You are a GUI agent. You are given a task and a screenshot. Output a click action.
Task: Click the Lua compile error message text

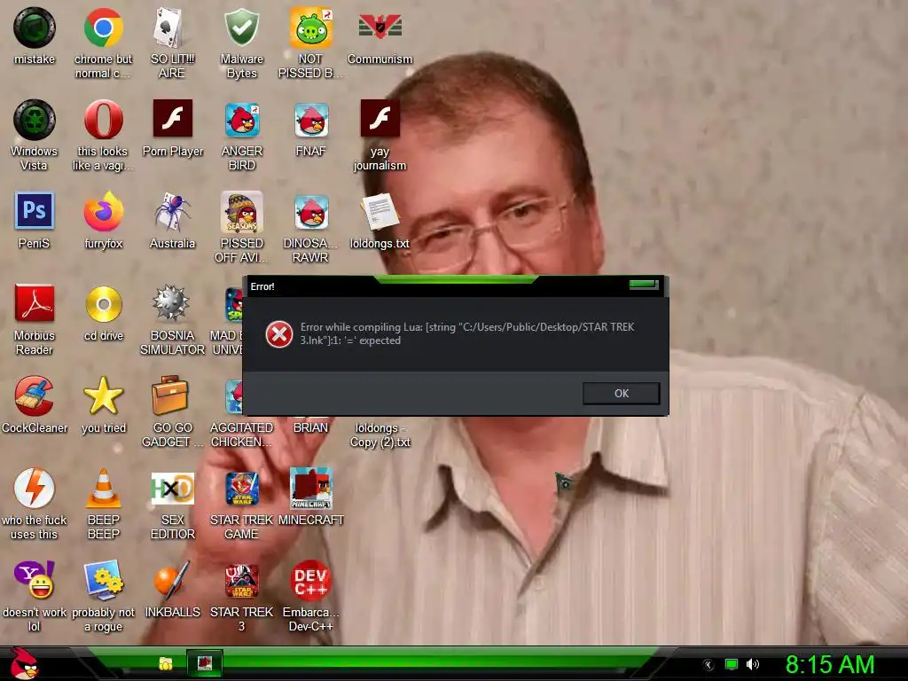(x=467, y=333)
